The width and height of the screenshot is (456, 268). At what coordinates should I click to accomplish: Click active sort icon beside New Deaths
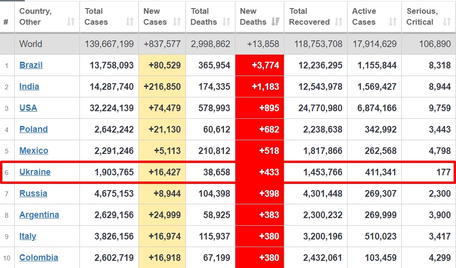[275, 22]
